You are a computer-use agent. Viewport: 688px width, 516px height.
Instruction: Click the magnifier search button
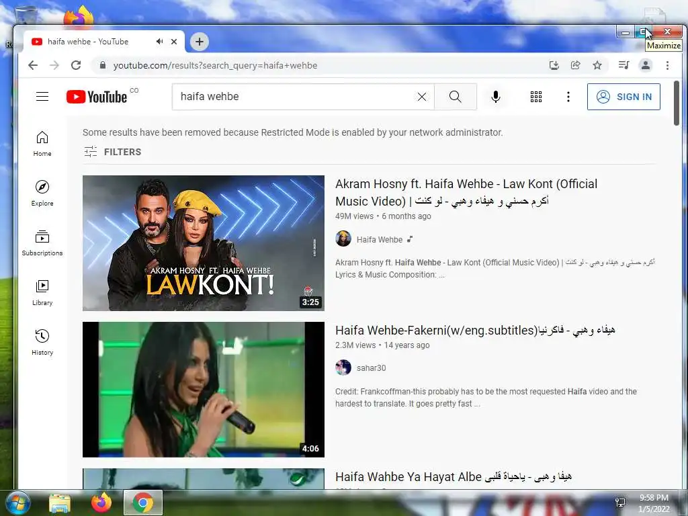coord(456,97)
